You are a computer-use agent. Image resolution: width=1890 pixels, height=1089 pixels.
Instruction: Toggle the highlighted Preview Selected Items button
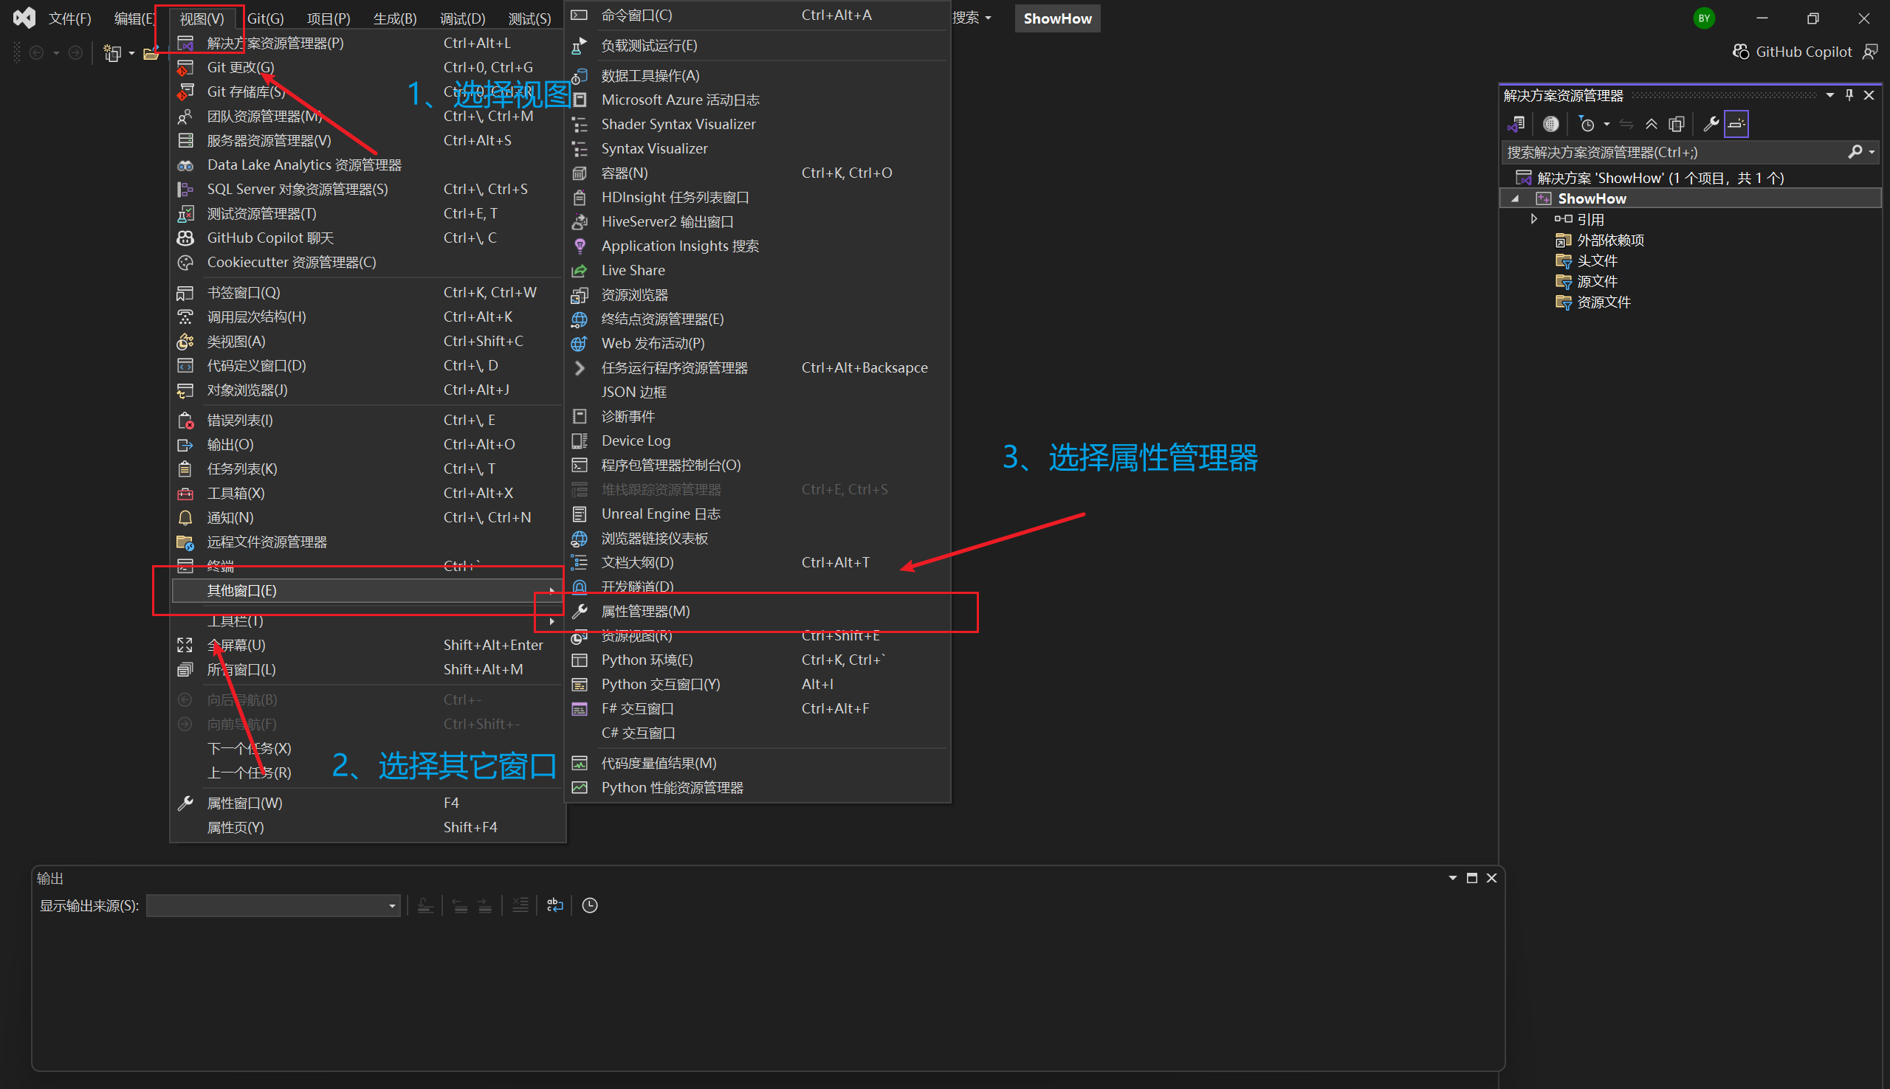[1736, 124]
